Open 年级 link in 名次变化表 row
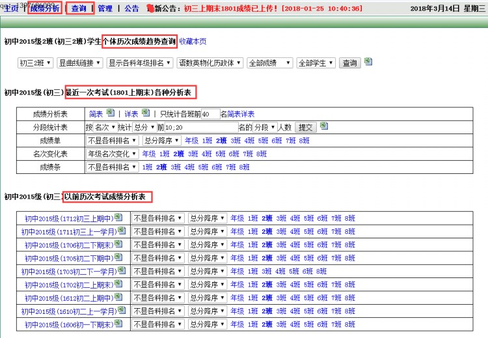Screen dimensions: 488x338 pos(149,154)
